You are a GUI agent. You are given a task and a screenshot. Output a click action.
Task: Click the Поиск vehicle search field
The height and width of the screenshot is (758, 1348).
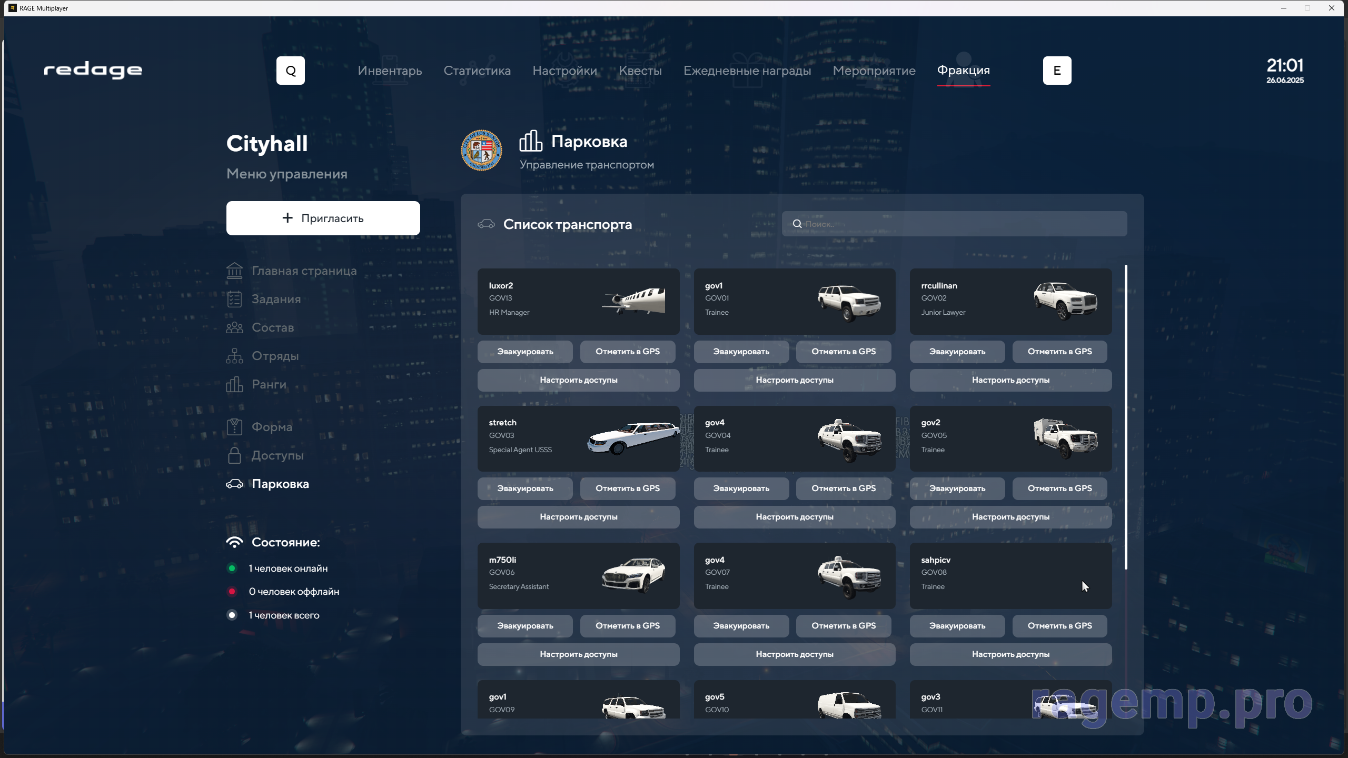[x=954, y=224]
